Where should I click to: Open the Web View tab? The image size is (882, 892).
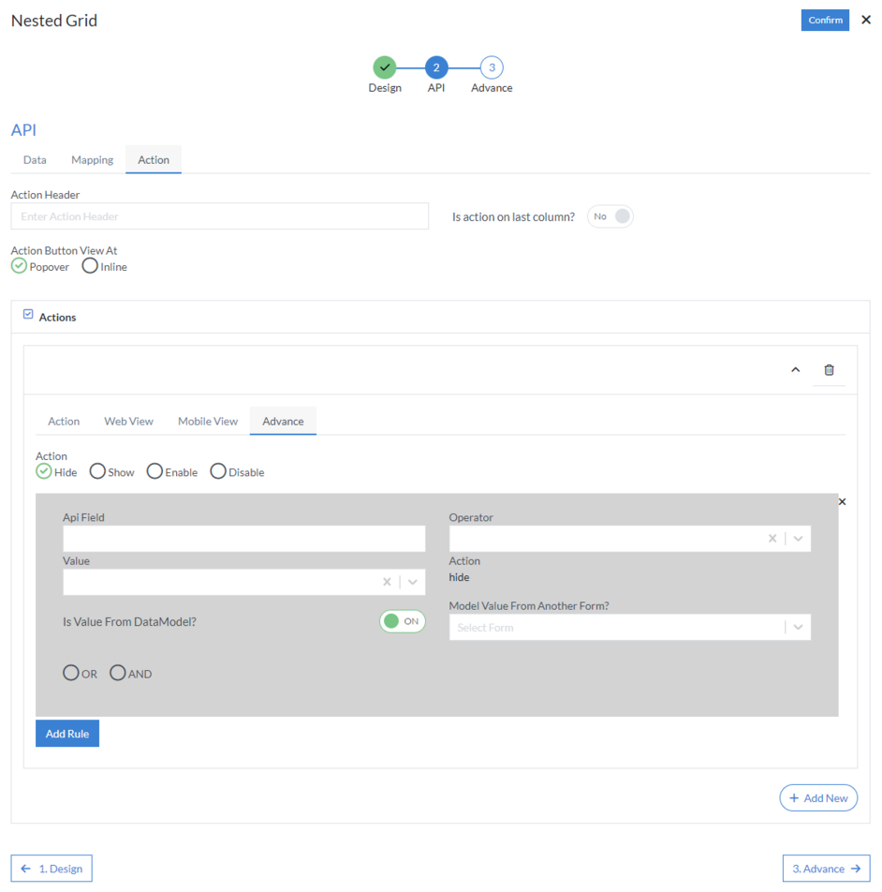point(128,422)
